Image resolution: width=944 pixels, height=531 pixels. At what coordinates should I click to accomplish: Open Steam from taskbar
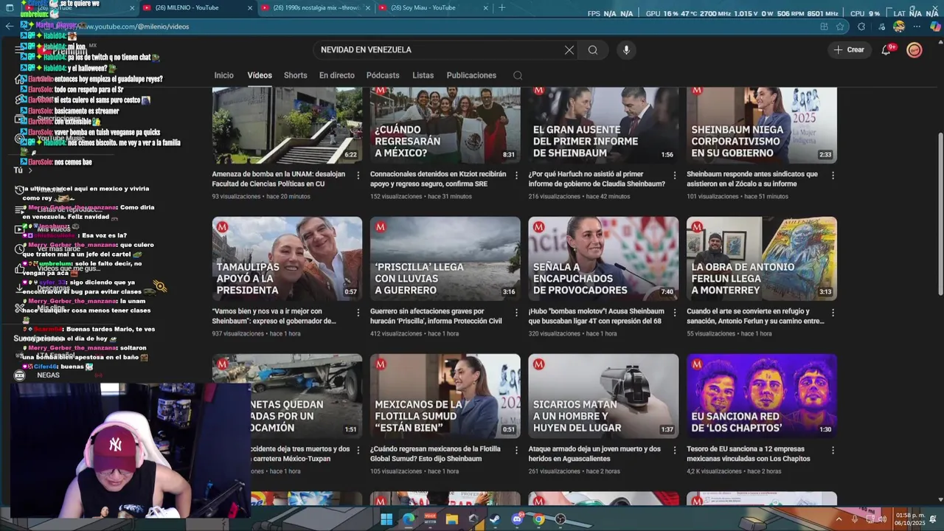(x=495, y=519)
